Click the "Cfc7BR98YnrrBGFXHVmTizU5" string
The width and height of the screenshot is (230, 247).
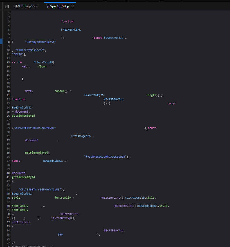click(40, 189)
